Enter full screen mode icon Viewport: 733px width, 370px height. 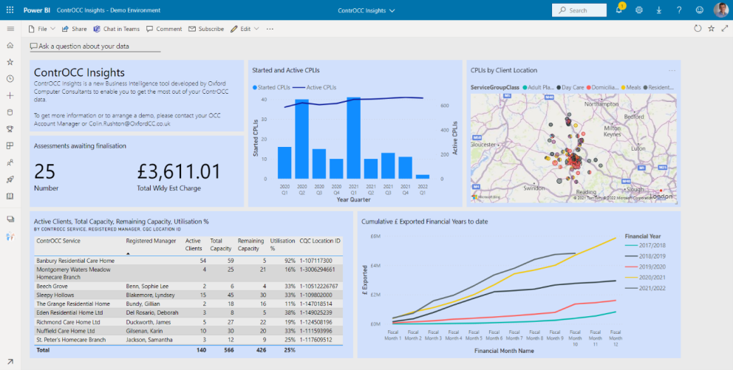point(725,29)
